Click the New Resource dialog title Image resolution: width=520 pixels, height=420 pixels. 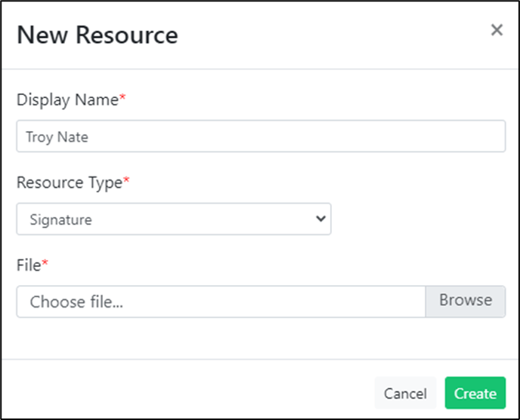pos(97,35)
